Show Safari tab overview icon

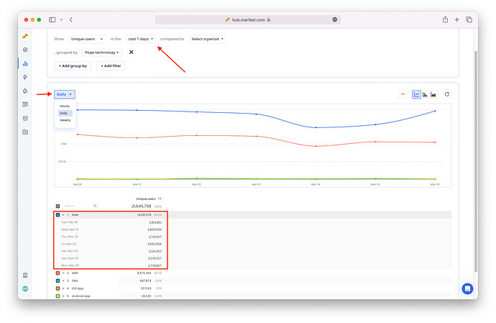[x=469, y=19]
